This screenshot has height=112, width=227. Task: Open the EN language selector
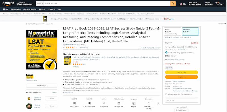[183, 4]
